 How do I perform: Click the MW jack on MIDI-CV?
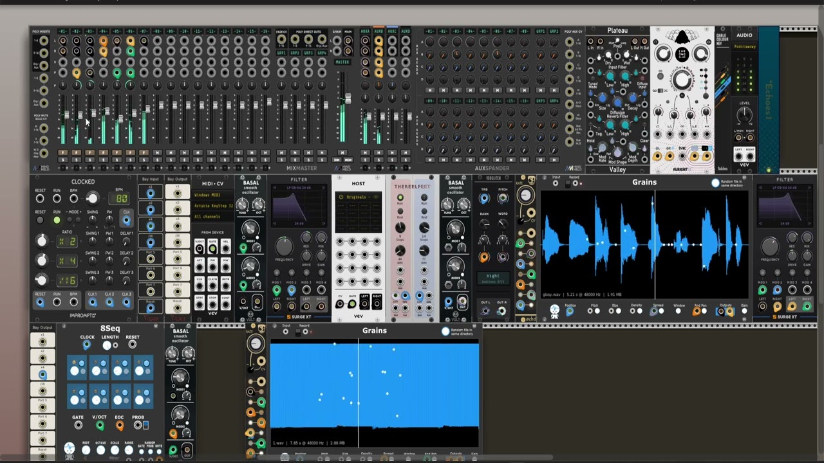click(226, 266)
